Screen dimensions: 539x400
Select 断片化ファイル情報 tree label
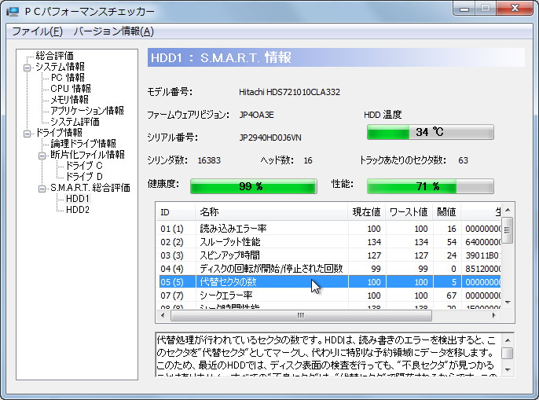(88, 155)
